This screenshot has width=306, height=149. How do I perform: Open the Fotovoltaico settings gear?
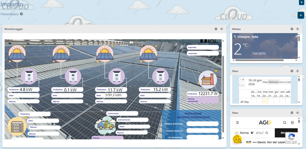pyautogui.click(x=21, y=14)
